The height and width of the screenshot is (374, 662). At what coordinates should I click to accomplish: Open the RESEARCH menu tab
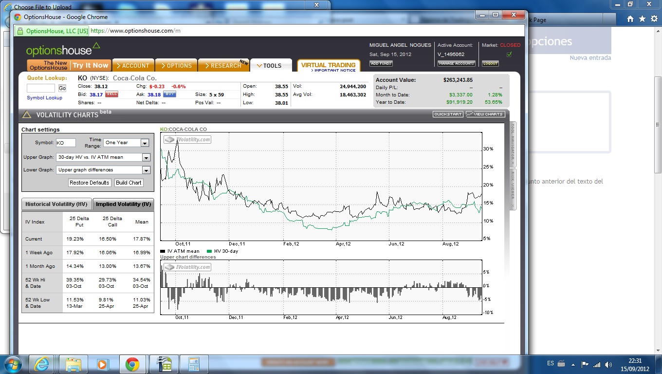click(x=223, y=66)
